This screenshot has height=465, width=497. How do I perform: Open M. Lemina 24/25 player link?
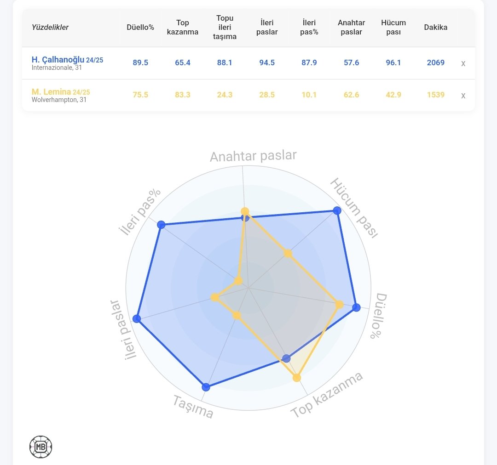click(61, 92)
